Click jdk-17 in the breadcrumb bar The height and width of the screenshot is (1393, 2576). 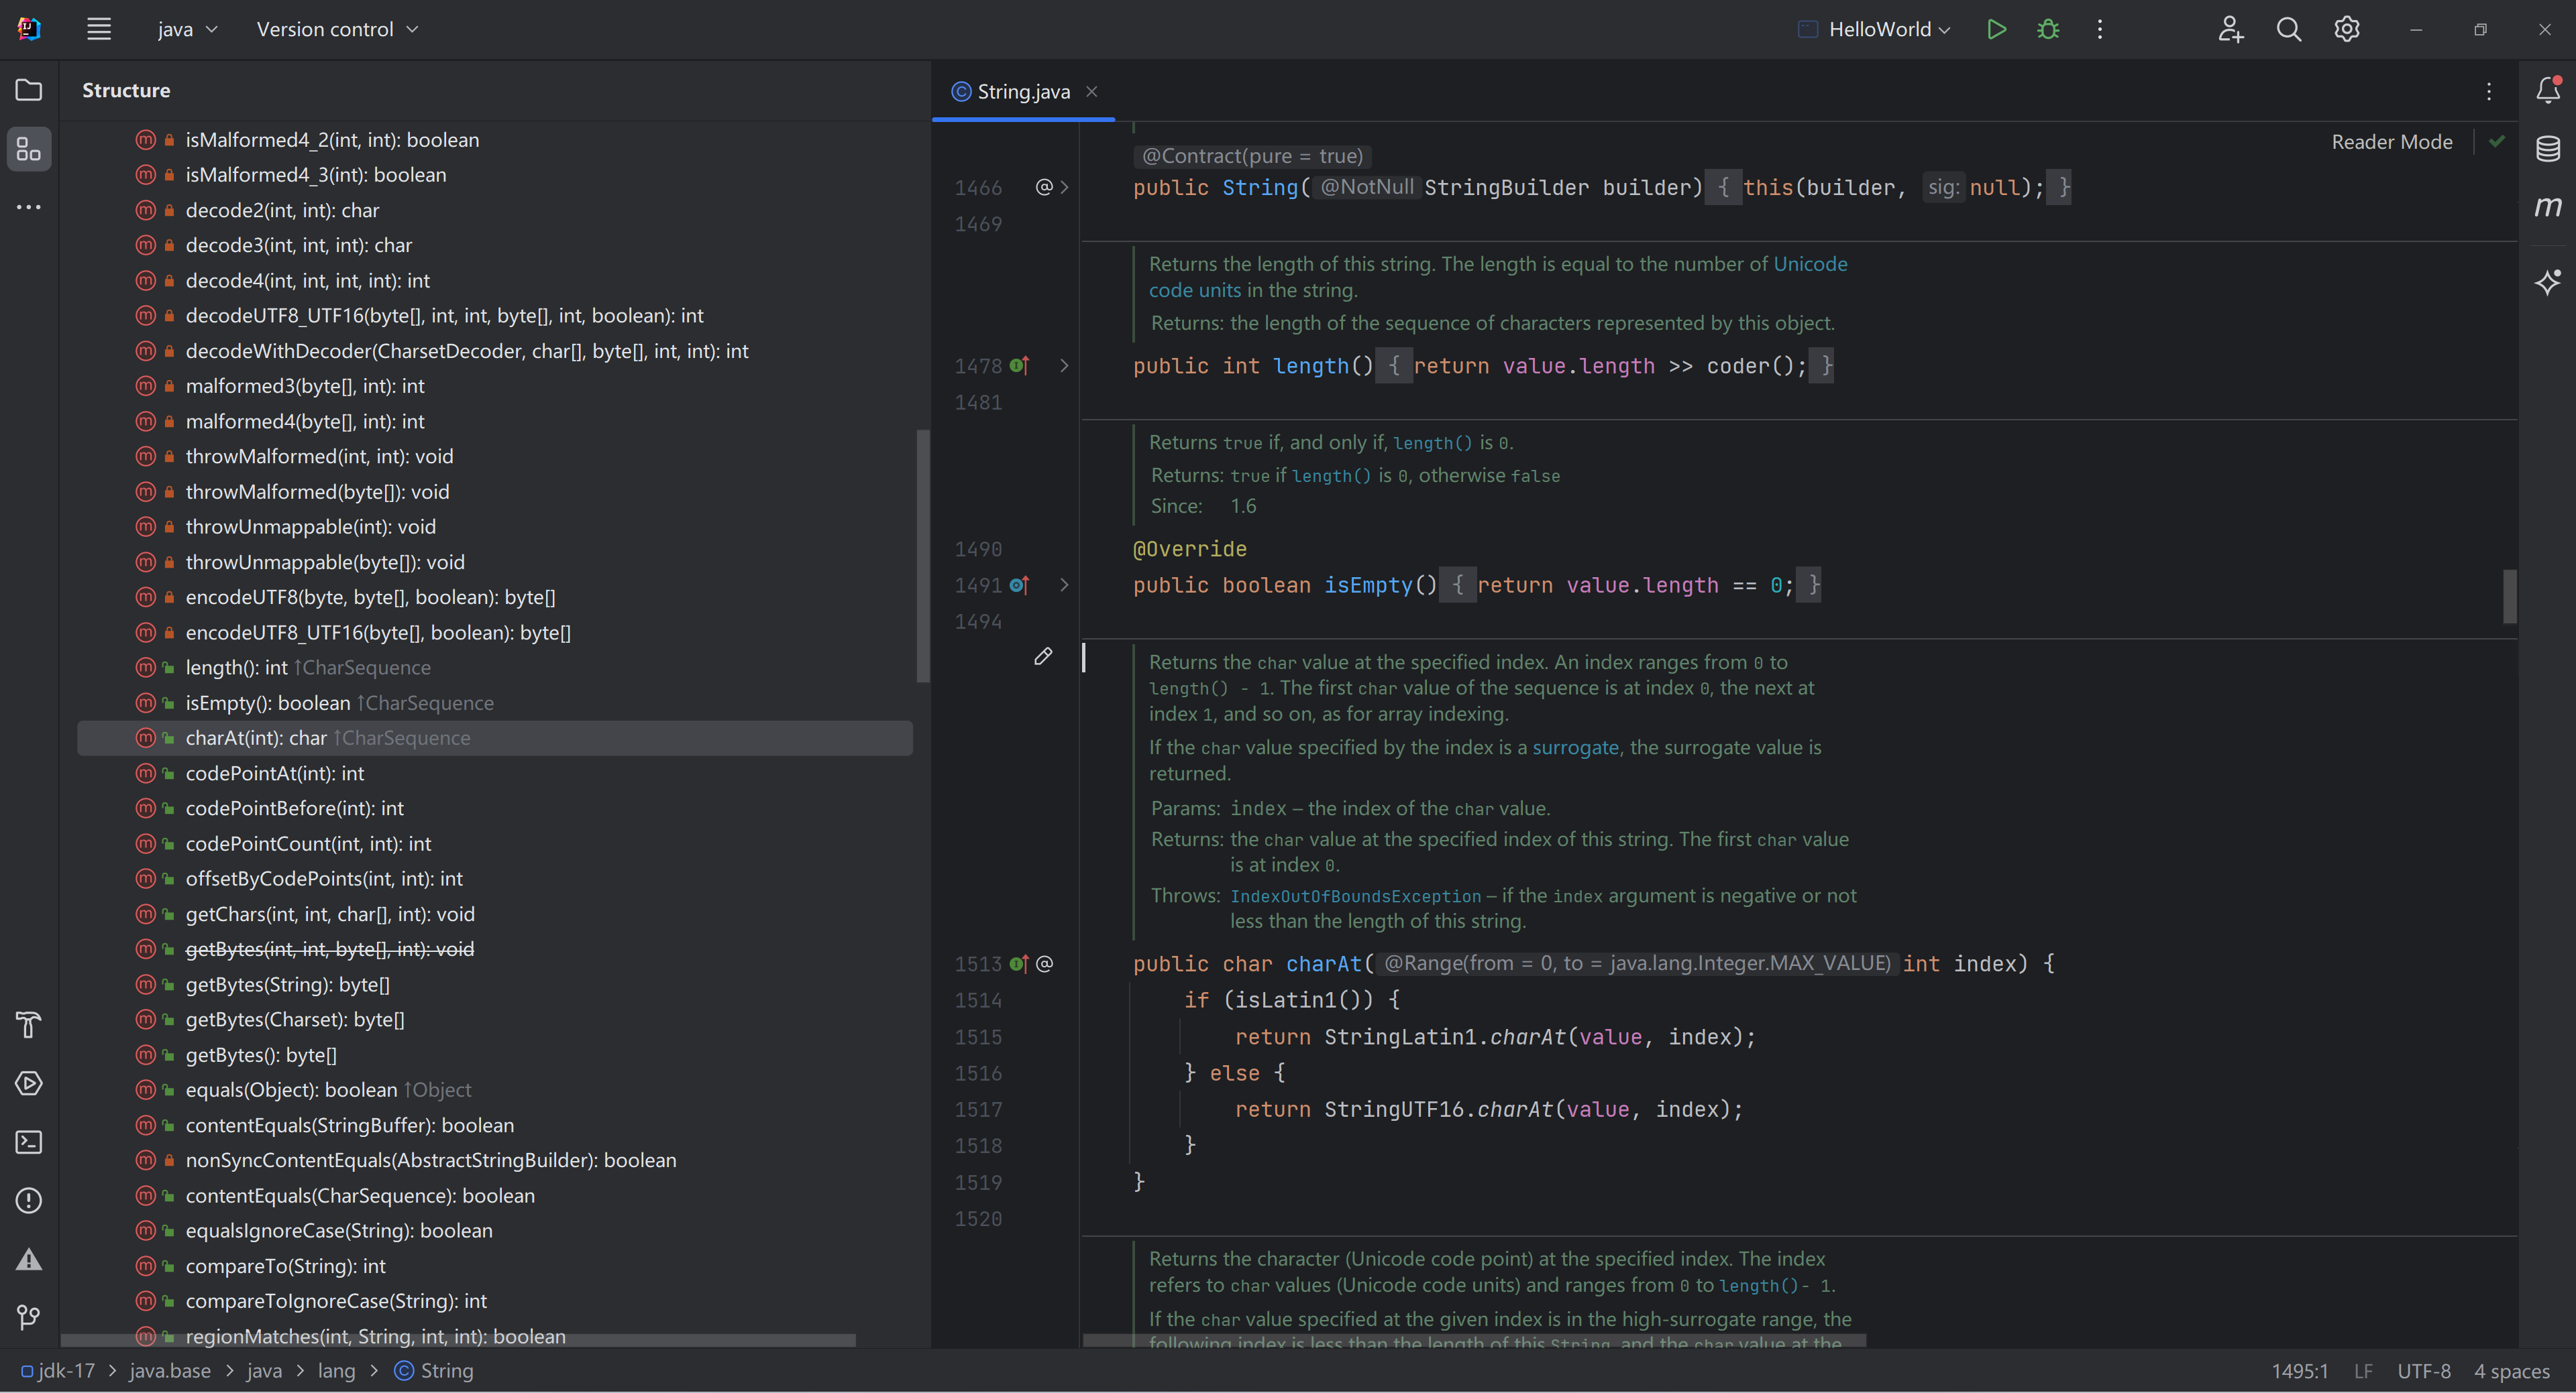click(x=58, y=1371)
